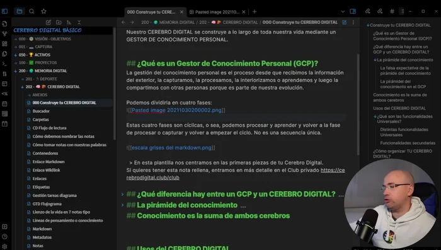Toggle the left sidebar panel icon
Screen dimensions: 441x250
tap(5, 11)
